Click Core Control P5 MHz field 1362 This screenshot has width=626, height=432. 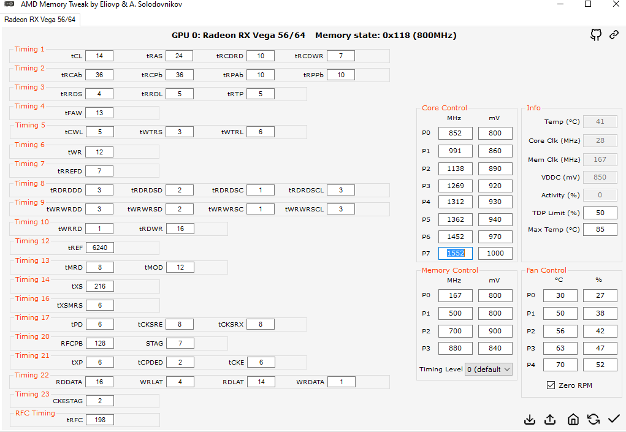point(455,219)
